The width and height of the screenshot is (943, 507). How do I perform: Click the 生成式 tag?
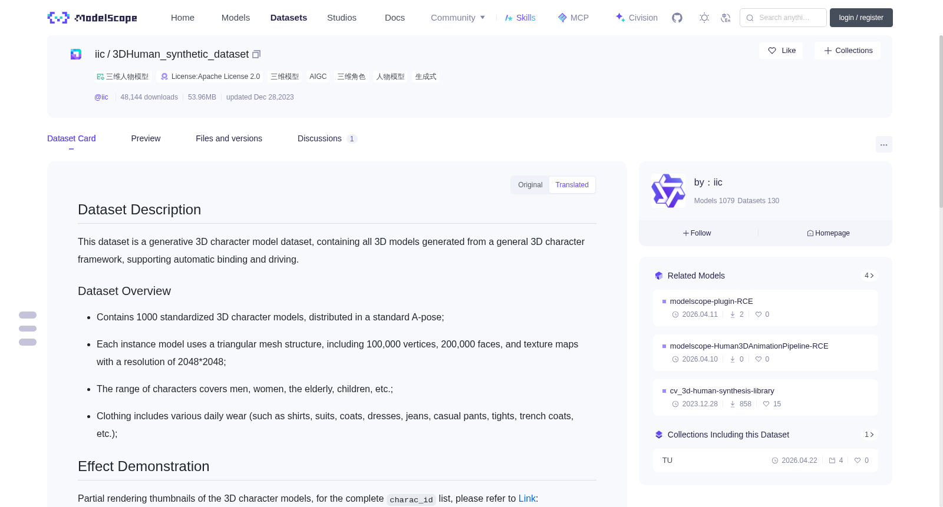[426, 77]
